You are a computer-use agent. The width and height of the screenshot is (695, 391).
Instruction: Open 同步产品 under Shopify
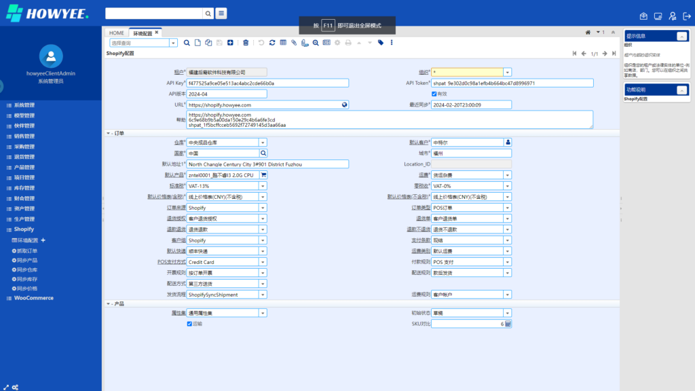pyautogui.click(x=25, y=260)
